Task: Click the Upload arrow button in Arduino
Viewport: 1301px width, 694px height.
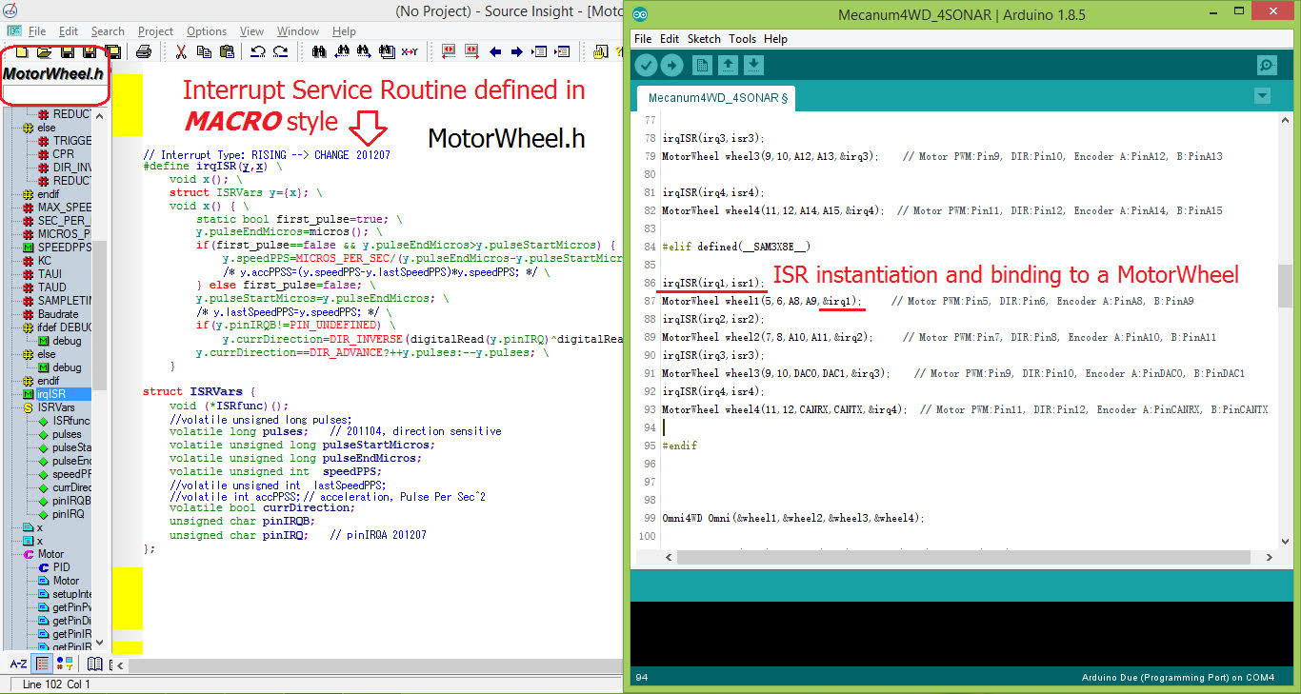Action: pos(672,65)
